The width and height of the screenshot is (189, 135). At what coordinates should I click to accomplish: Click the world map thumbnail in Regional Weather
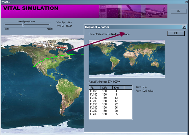tap(127, 59)
